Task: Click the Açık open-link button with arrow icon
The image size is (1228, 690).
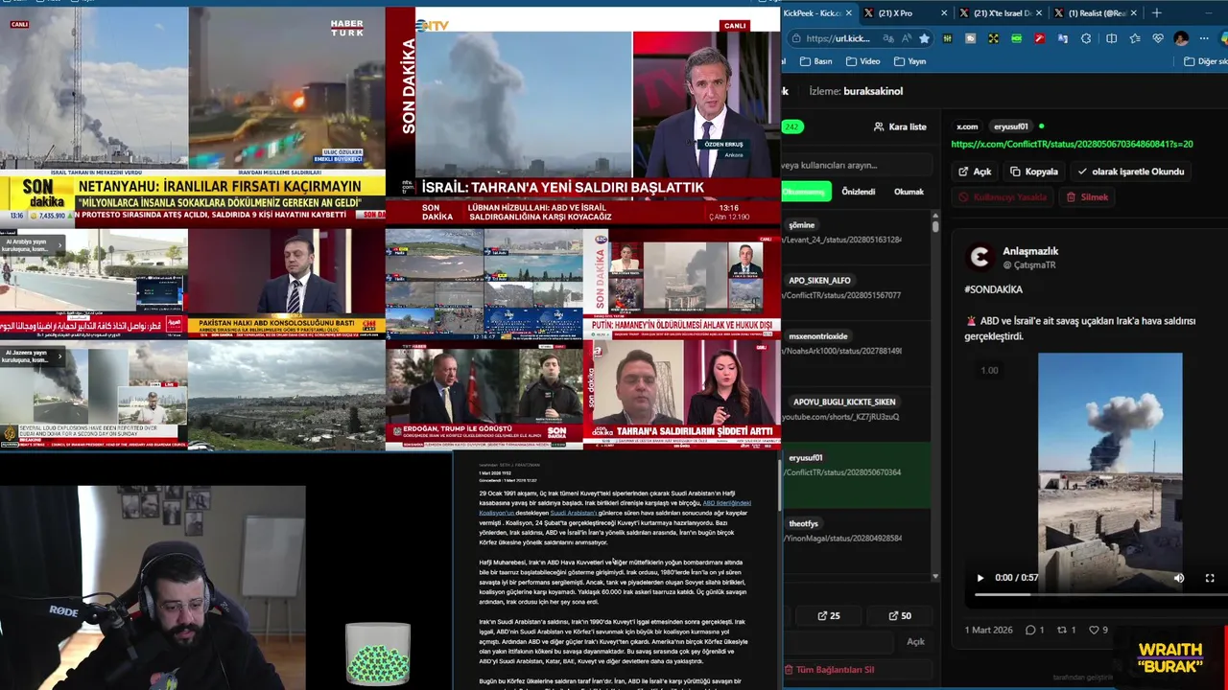Action: (x=975, y=172)
